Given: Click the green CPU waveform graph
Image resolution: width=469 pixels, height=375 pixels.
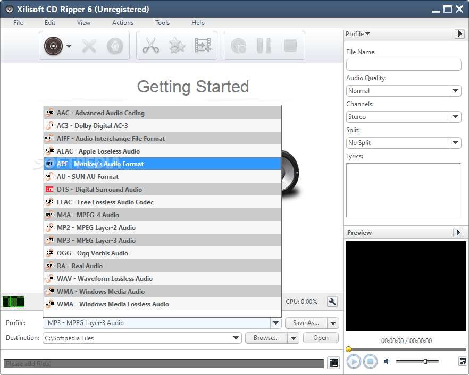Looking at the screenshot, I should coord(13,302).
